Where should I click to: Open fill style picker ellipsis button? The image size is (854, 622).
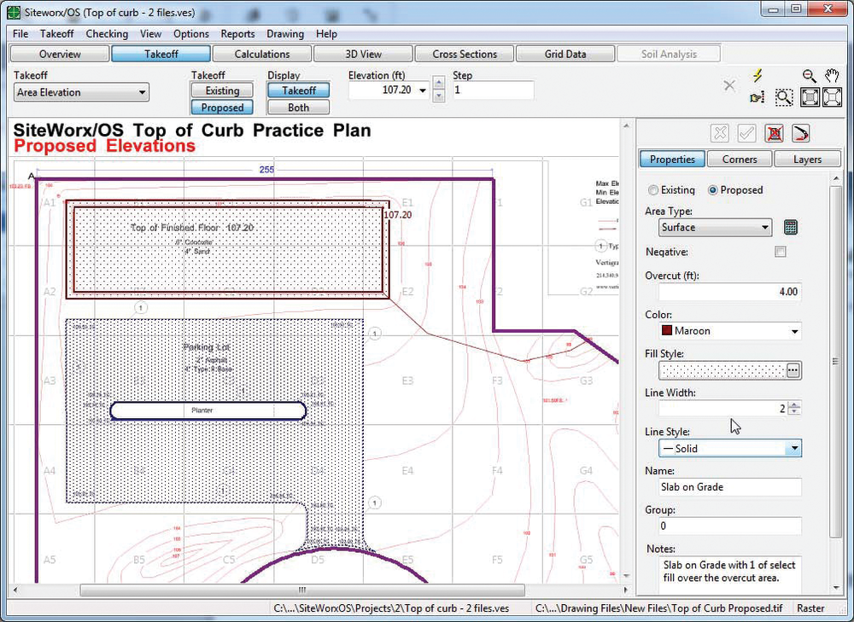coord(793,370)
